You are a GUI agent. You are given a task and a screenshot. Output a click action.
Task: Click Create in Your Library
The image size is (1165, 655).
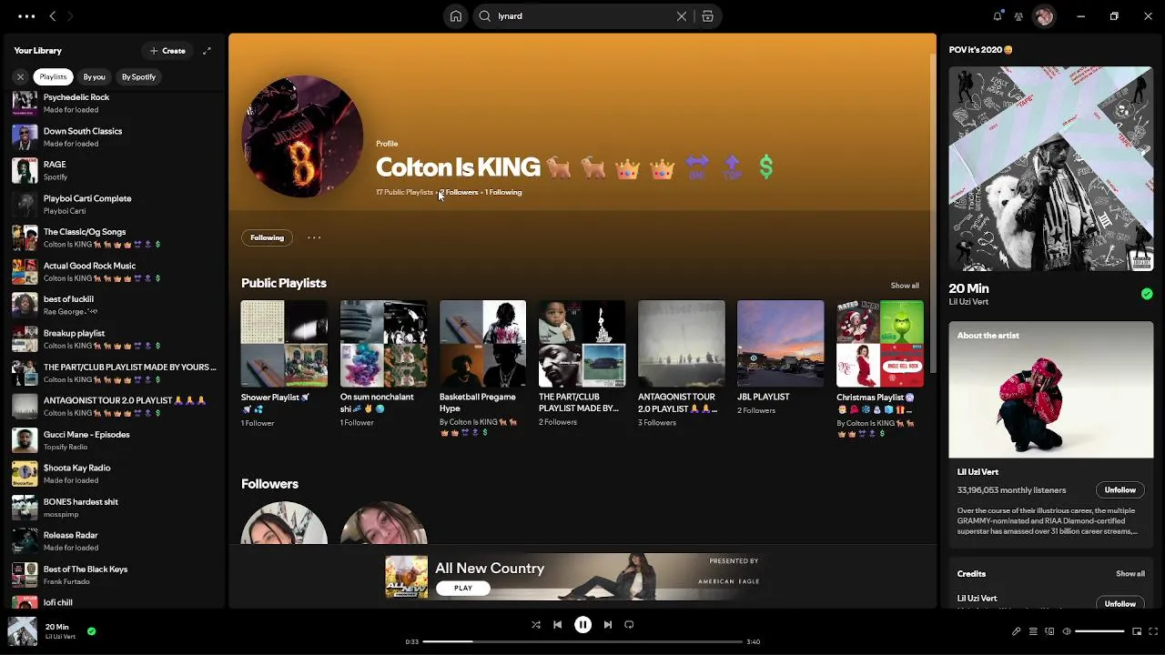pos(167,51)
